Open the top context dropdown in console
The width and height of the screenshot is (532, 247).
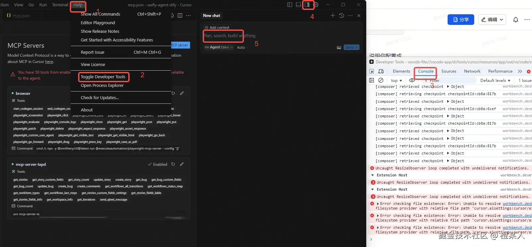396,80
